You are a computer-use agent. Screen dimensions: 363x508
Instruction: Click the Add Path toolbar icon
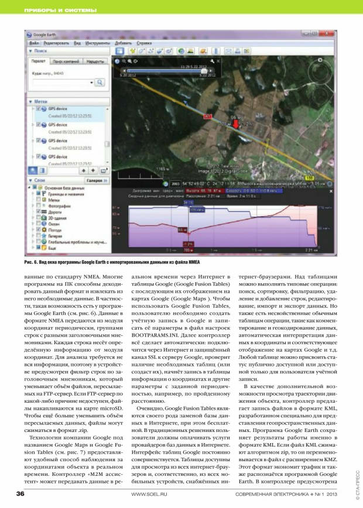point(149,52)
